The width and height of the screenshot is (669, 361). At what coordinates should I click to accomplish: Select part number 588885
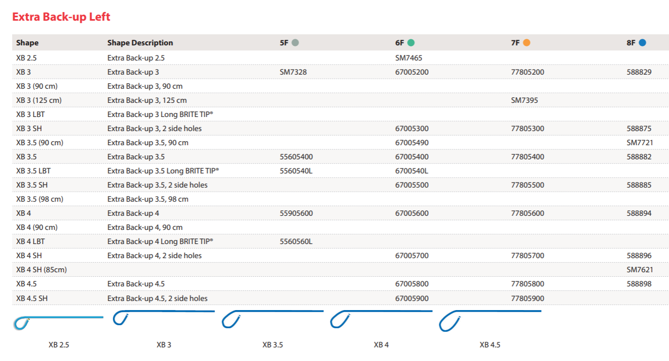pyautogui.click(x=639, y=185)
